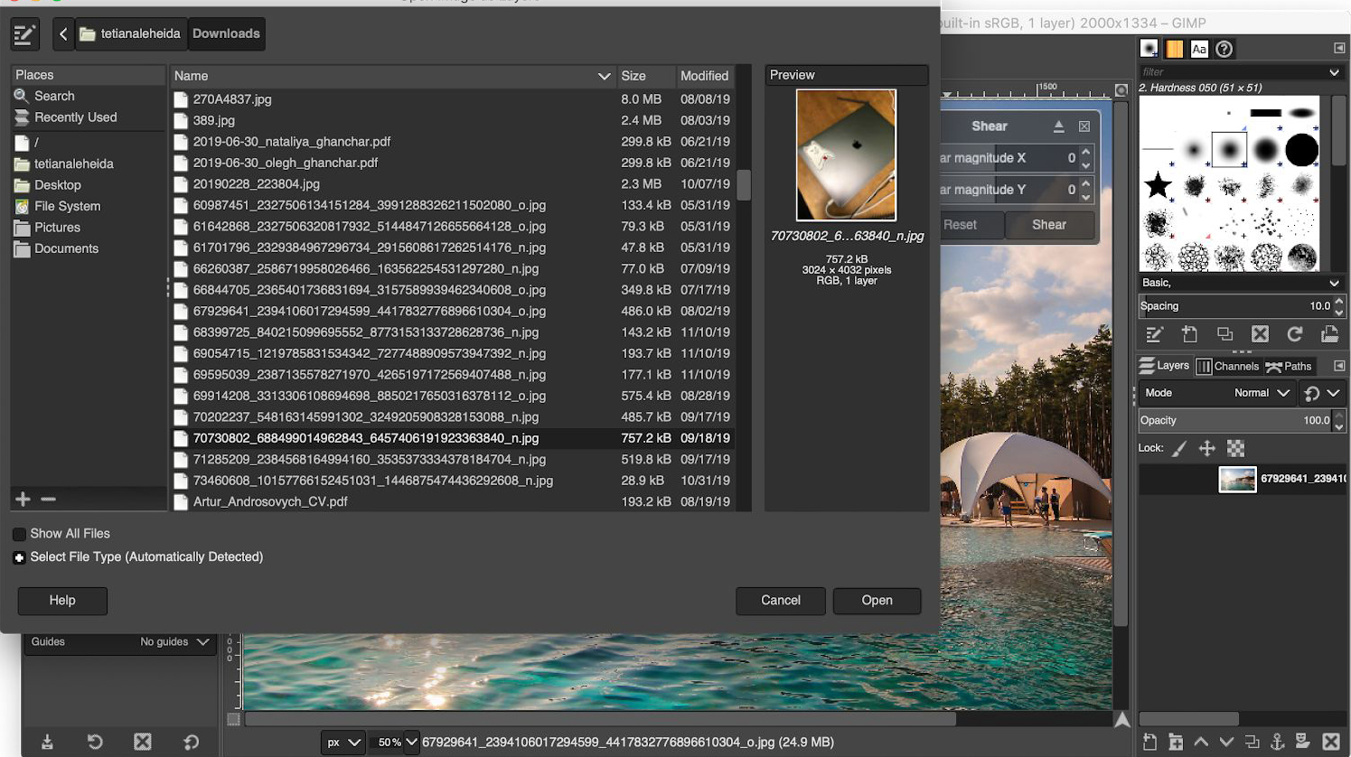
Task: Open the Basic brush tag dropdown
Action: (x=1242, y=283)
